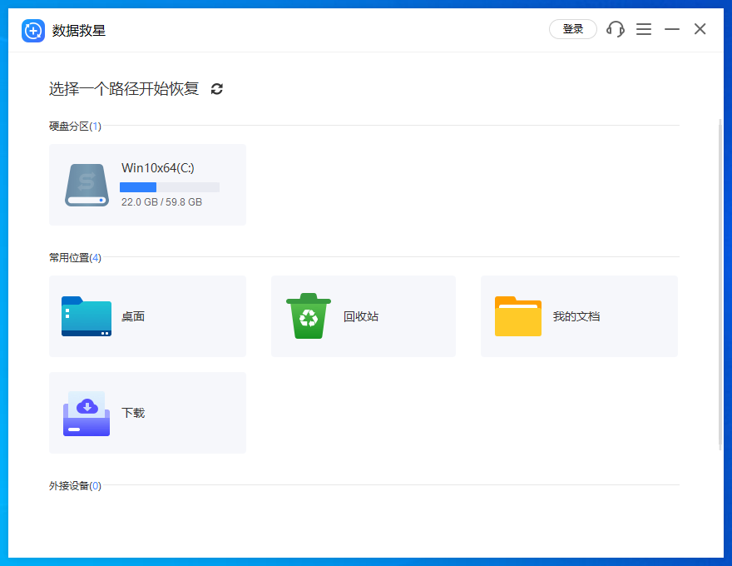The width and height of the screenshot is (732, 566).
Task: Click the 外接设备(0) section header
Action: 75,485
